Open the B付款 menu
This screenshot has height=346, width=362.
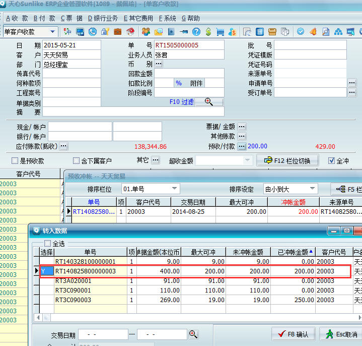(x=44, y=18)
